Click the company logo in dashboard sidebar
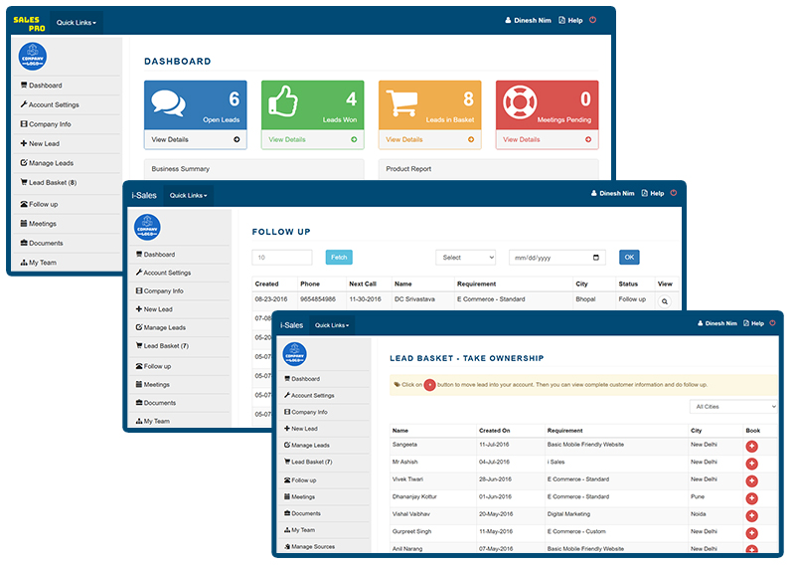The height and width of the screenshot is (568, 795). 33,57
